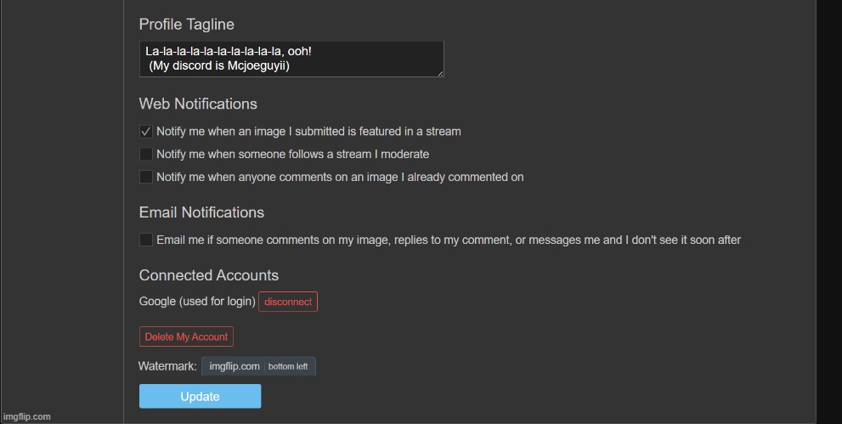Click the 'Email me if someone comments' label text

(448, 240)
